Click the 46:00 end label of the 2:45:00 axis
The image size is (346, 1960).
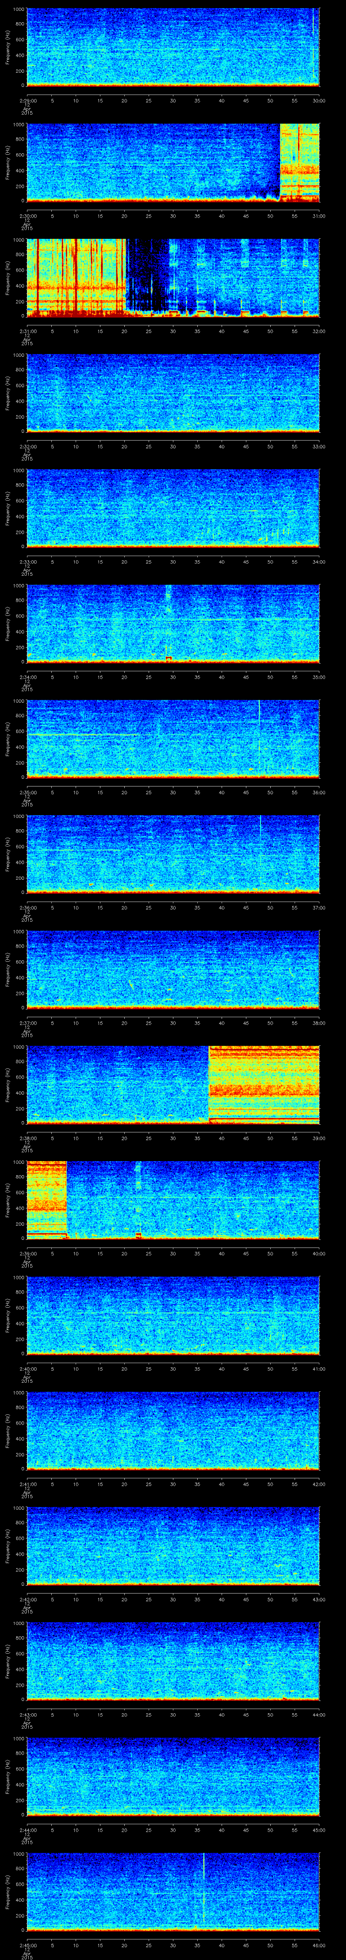point(319,1945)
